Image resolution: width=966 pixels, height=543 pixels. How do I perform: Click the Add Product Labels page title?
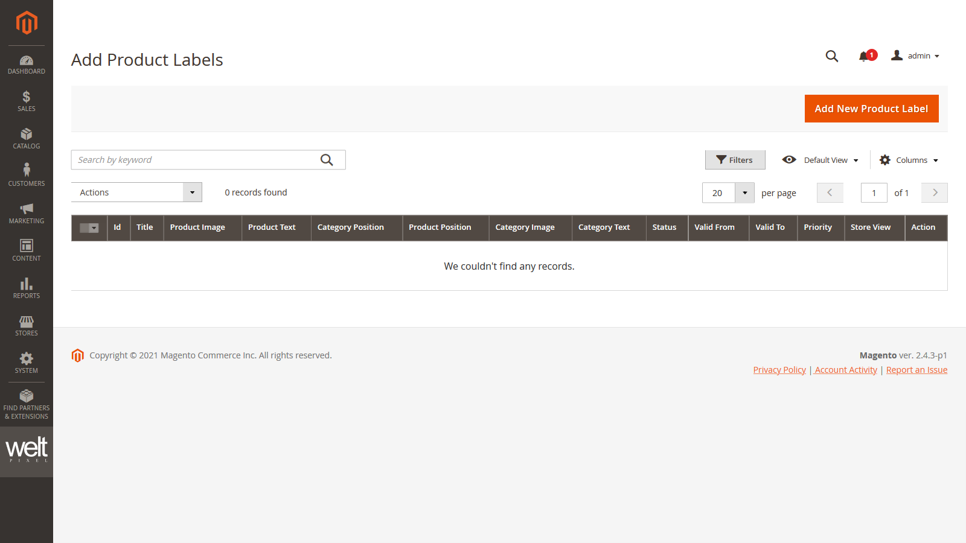[x=147, y=60]
